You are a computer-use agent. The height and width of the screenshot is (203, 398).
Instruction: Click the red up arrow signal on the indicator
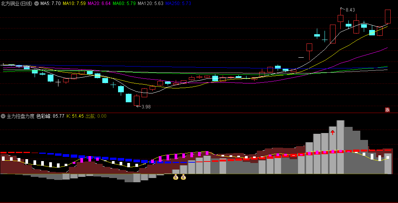tap(333, 132)
